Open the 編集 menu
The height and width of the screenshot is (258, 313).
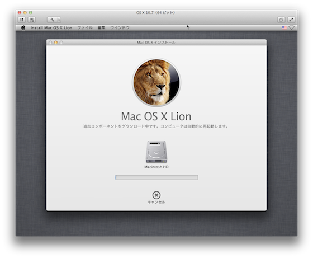101,28
